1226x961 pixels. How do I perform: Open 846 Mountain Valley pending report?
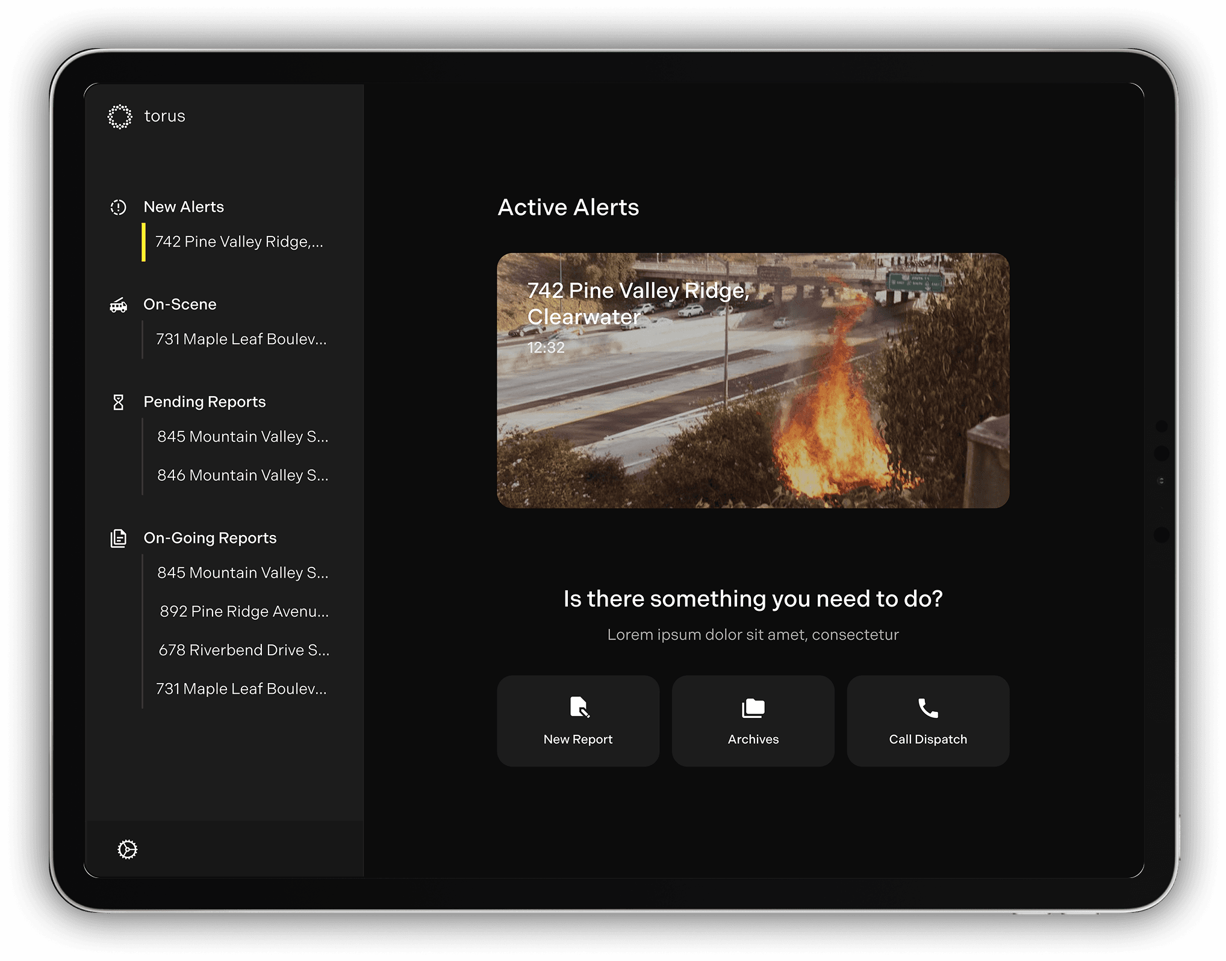243,475
